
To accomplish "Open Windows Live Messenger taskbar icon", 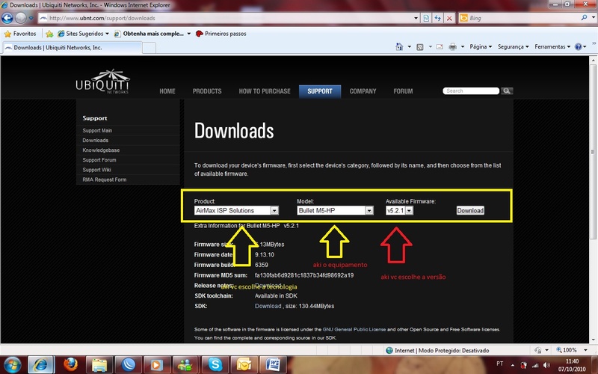I will (185, 365).
